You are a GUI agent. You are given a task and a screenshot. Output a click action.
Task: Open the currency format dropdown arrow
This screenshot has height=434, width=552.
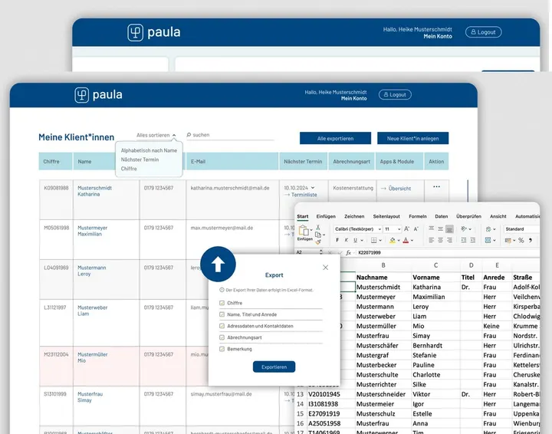514,241
